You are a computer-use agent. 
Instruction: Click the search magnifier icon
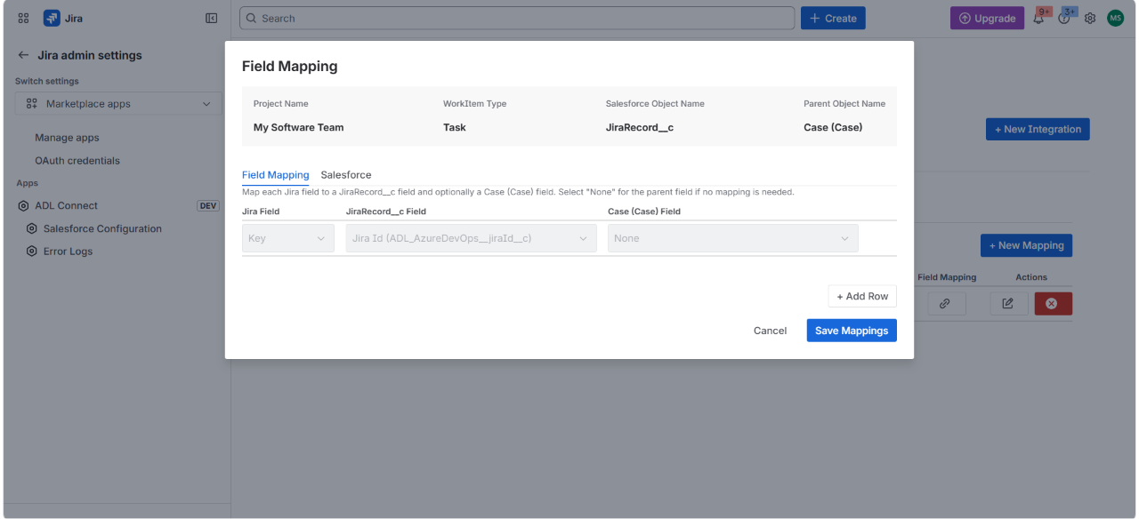click(x=252, y=18)
